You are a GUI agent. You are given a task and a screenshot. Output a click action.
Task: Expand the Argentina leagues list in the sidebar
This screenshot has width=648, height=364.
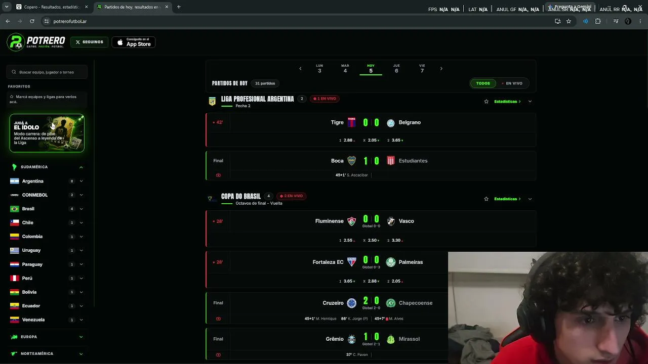(x=81, y=181)
